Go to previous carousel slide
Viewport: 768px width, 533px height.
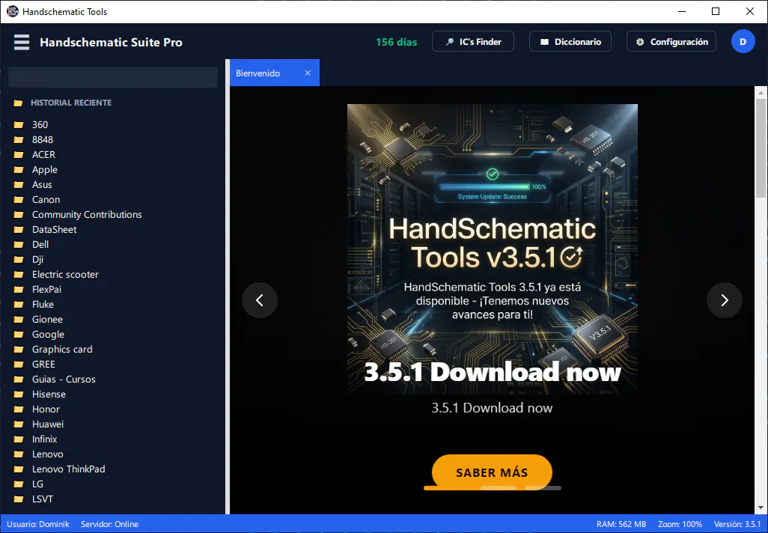[x=260, y=300]
